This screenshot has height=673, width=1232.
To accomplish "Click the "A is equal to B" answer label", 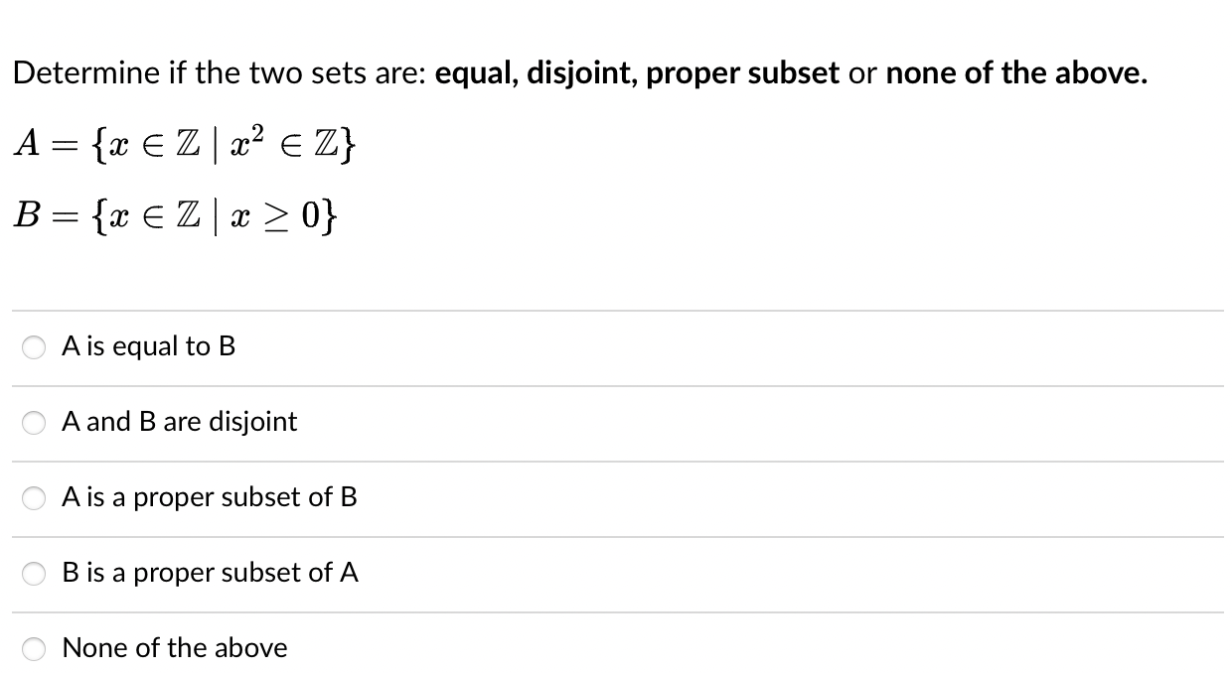I will [148, 347].
